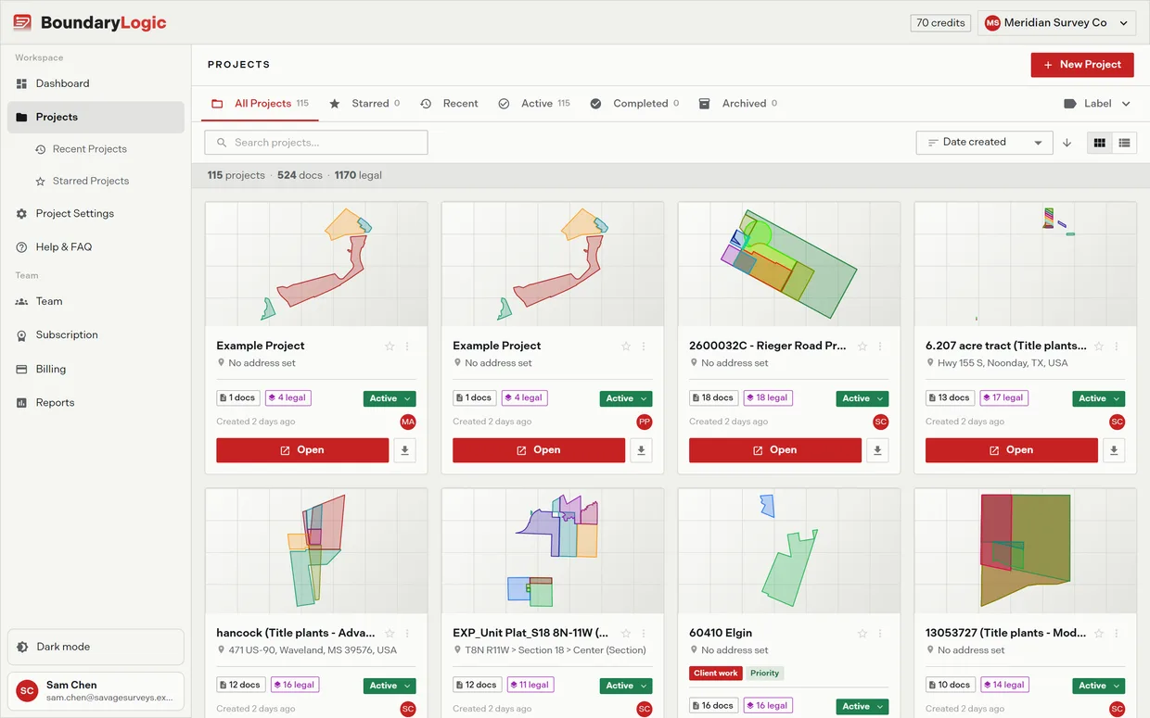
Task: Click the MA user avatar on Example Project
Action: pos(408,422)
